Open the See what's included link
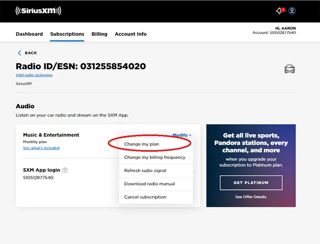This screenshot has height=244, width=320. tap(41, 148)
